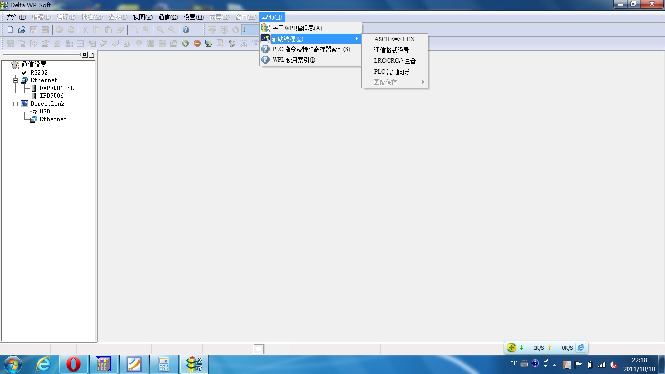665x374 pixels.
Task: Collapse the 通信设置 root tree node
Action: (6, 65)
